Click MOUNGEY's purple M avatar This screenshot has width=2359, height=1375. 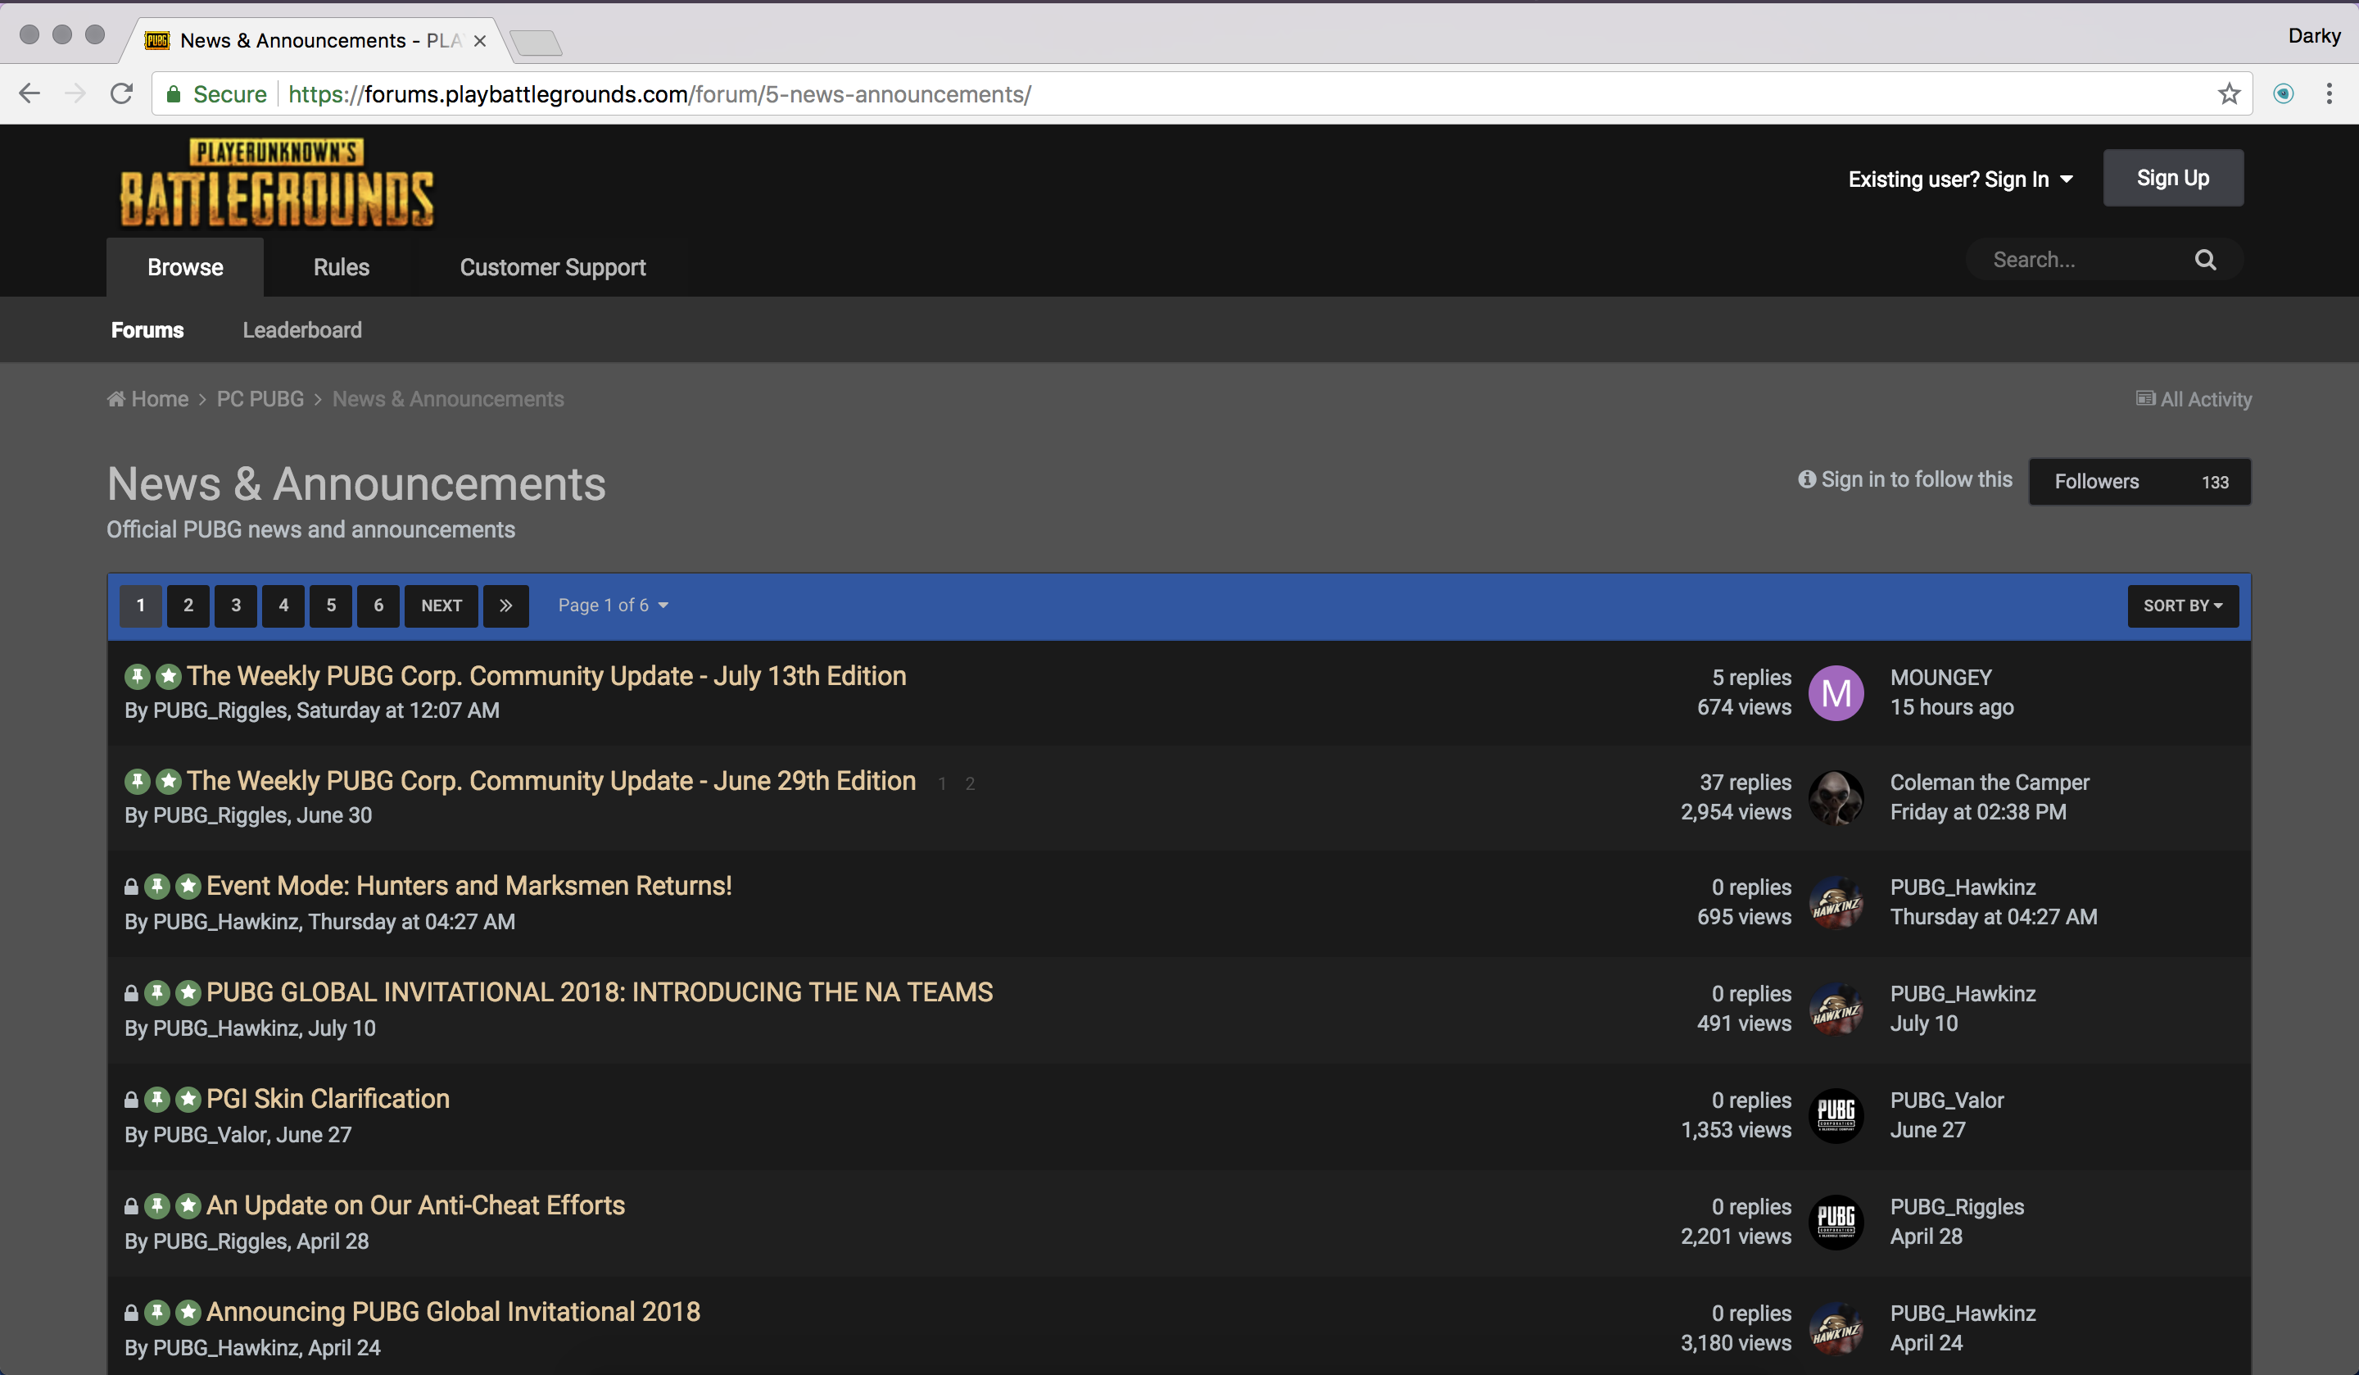pyautogui.click(x=1836, y=693)
